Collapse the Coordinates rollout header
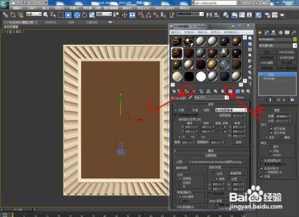 210,104
